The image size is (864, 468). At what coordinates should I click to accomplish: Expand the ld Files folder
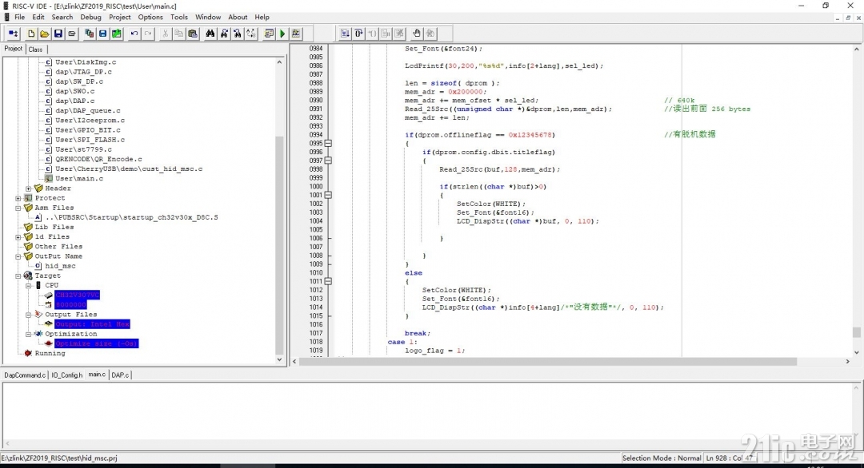pyautogui.click(x=18, y=237)
